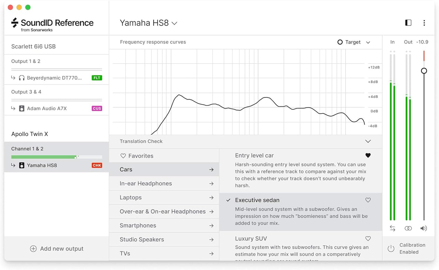Click the speaker icon beside Yamaha HS8
Image resolution: width=439 pixels, height=270 pixels.
pyautogui.click(x=21, y=165)
